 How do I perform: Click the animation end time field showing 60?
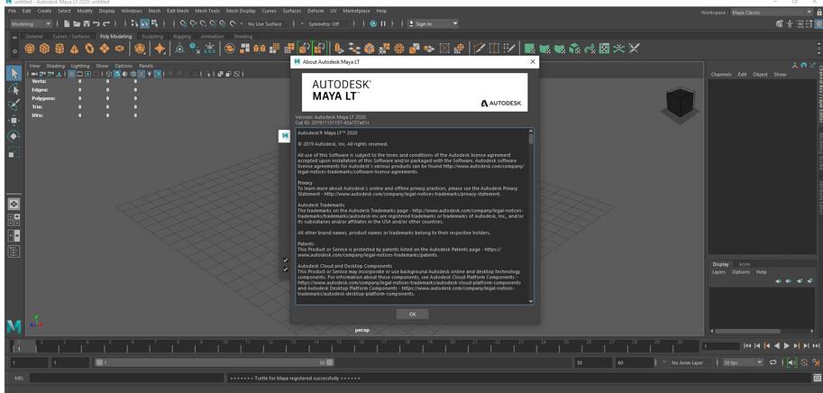(x=635, y=362)
